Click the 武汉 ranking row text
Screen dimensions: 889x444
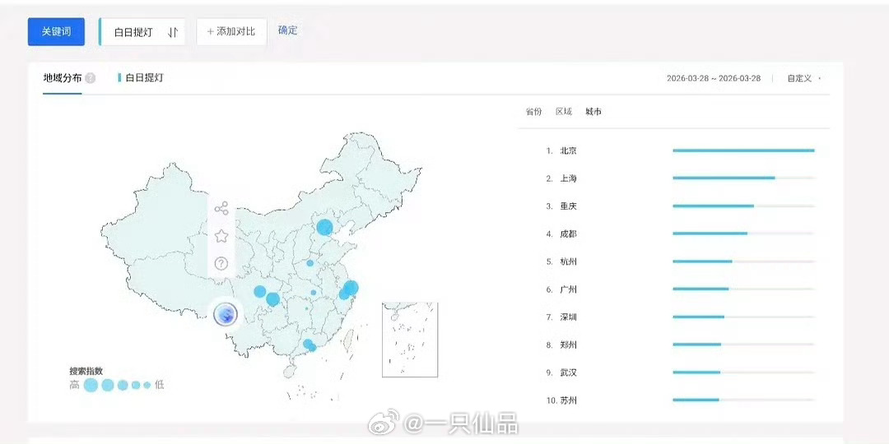click(568, 372)
